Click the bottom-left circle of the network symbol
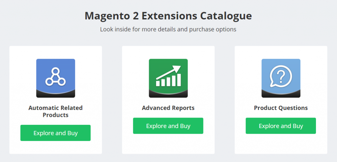The width and height of the screenshot is (337, 162). [x=49, y=81]
